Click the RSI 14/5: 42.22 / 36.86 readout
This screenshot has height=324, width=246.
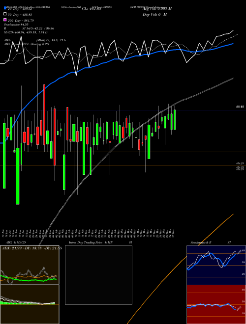pyautogui.click(x=29, y=28)
